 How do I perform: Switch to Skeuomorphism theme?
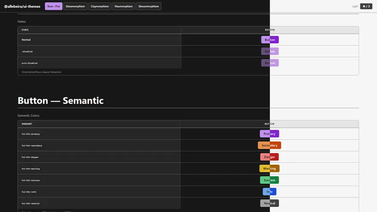coord(148,6)
